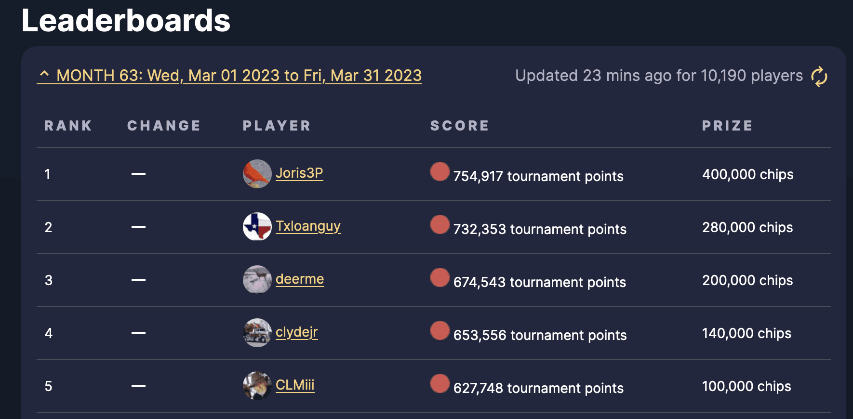Click the SCORE column header
Screen dimensions: 853x419
click(459, 125)
